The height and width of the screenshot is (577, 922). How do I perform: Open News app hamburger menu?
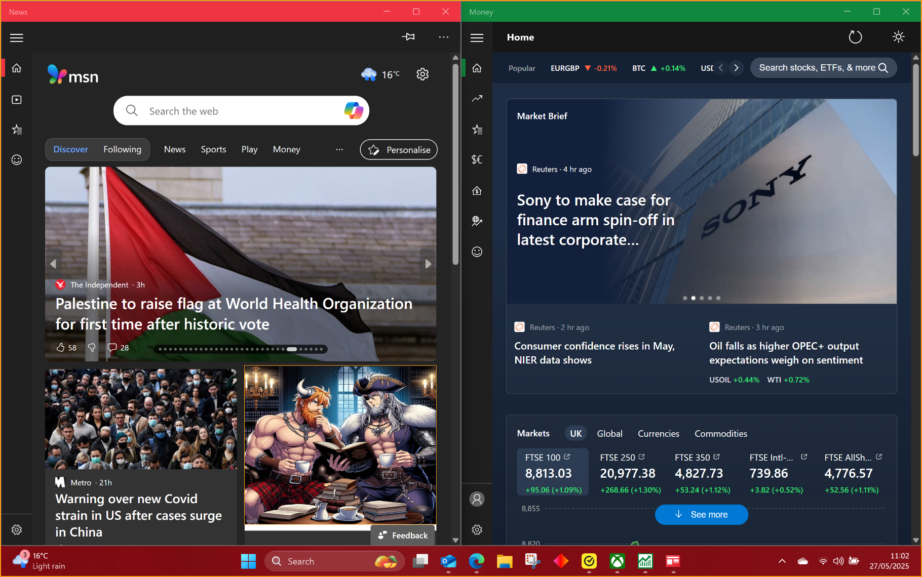pos(17,37)
